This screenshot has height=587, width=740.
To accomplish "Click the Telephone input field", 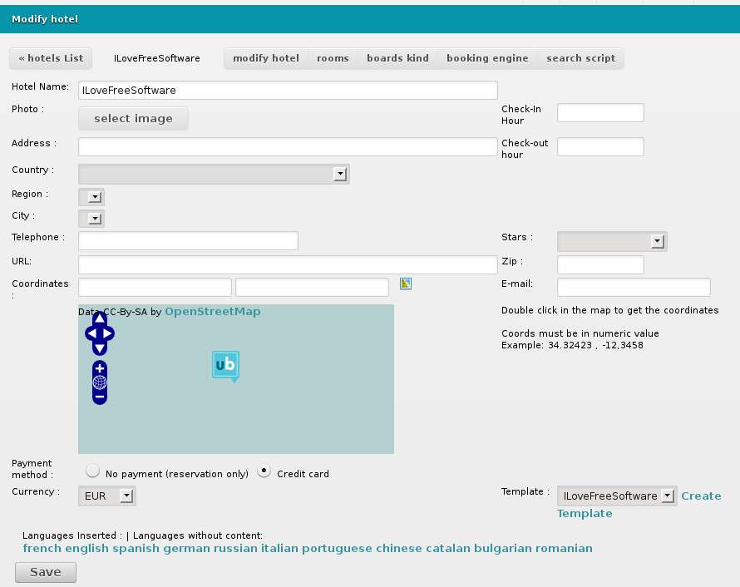I will coord(188,240).
